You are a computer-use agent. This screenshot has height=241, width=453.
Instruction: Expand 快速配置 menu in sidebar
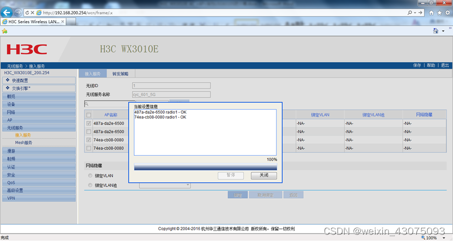(x=39, y=81)
